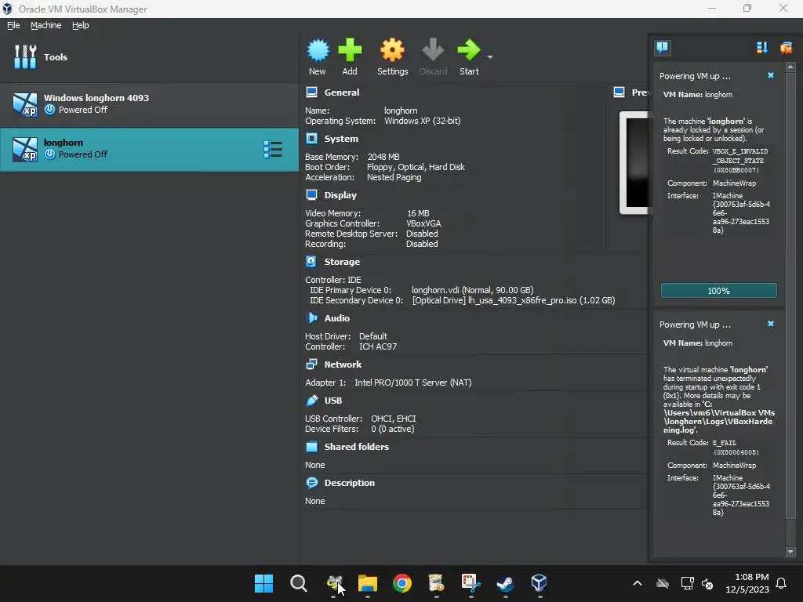
Task: Open taskbar Search
Action: point(299,583)
